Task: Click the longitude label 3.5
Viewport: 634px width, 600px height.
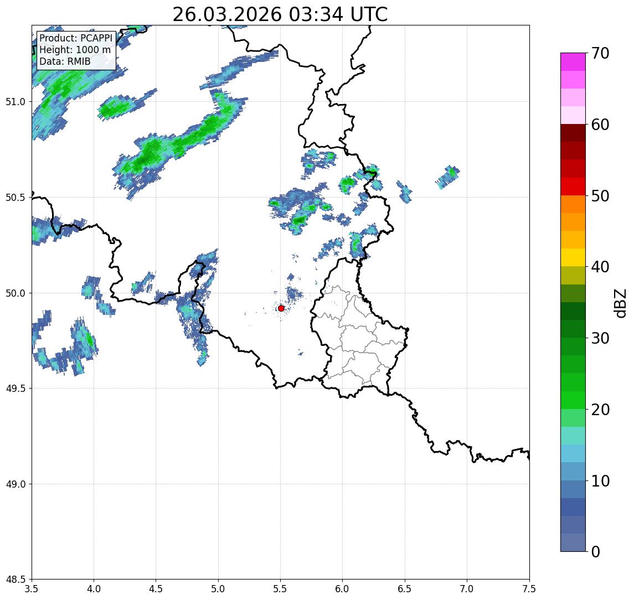Action: coord(32,589)
